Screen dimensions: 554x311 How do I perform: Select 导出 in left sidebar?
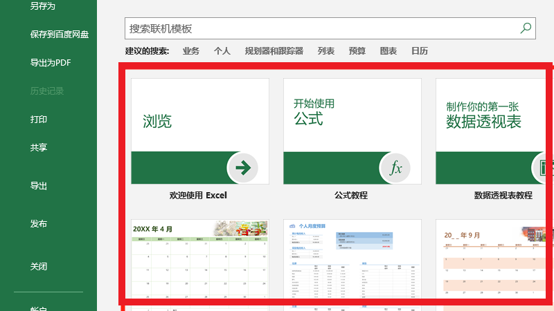pyautogui.click(x=39, y=186)
